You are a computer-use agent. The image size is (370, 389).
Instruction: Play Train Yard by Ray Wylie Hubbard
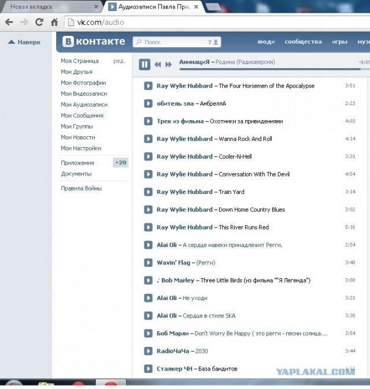point(148,192)
